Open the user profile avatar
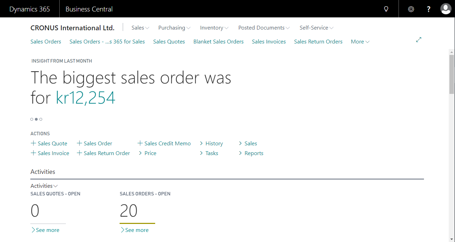455x242 pixels. coord(446,9)
